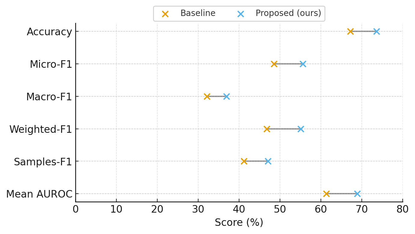Click the Baseline marker on the Accuracy row

pos(350,31)
